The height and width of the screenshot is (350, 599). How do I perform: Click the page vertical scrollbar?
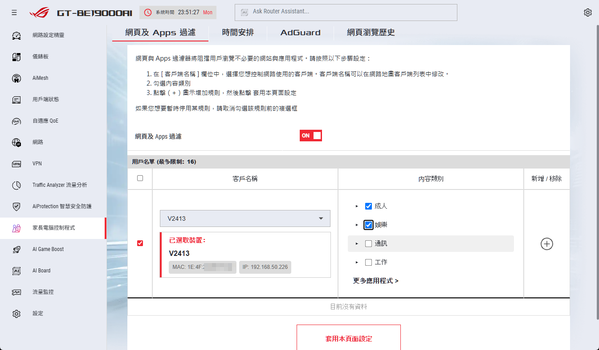coord(597,172)
